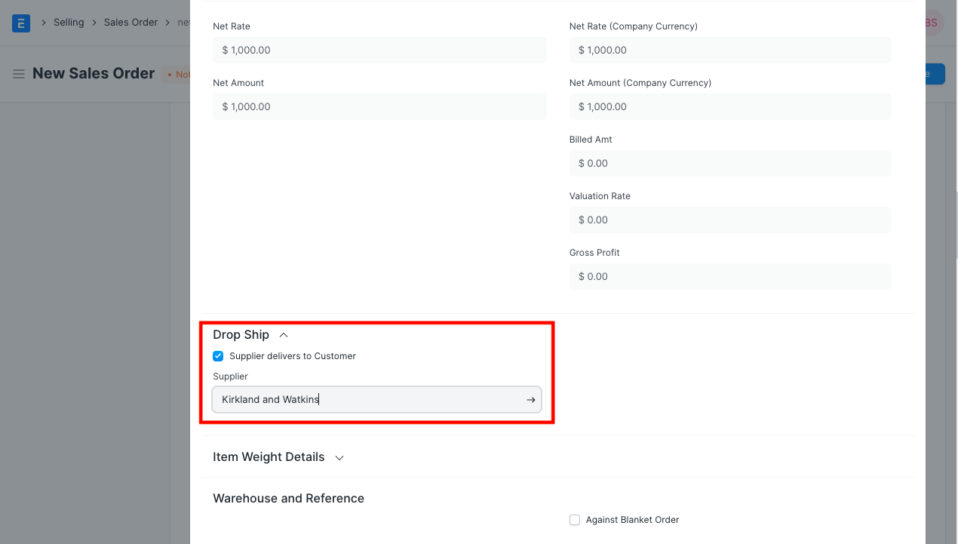This screenshot has width=958, height=544.
Task: Expand the Item Weight Details section
Action: tap(339, 457)
